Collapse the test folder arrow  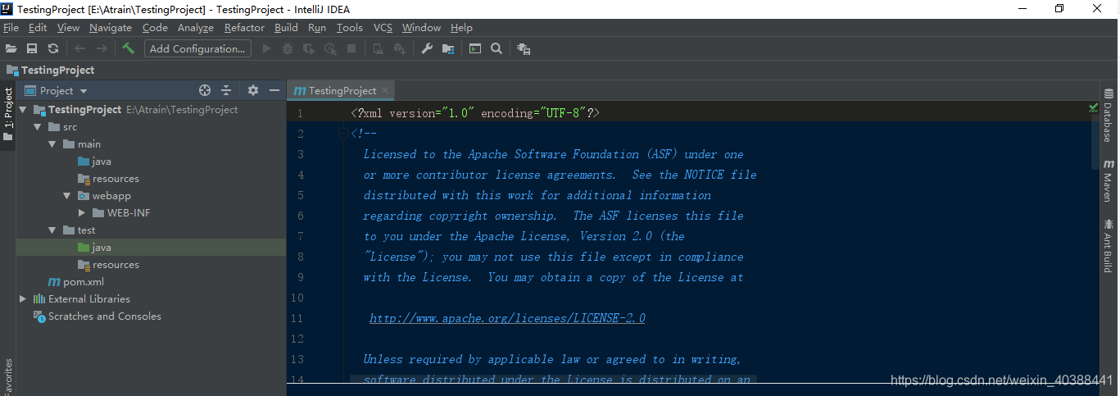point(52,230)
